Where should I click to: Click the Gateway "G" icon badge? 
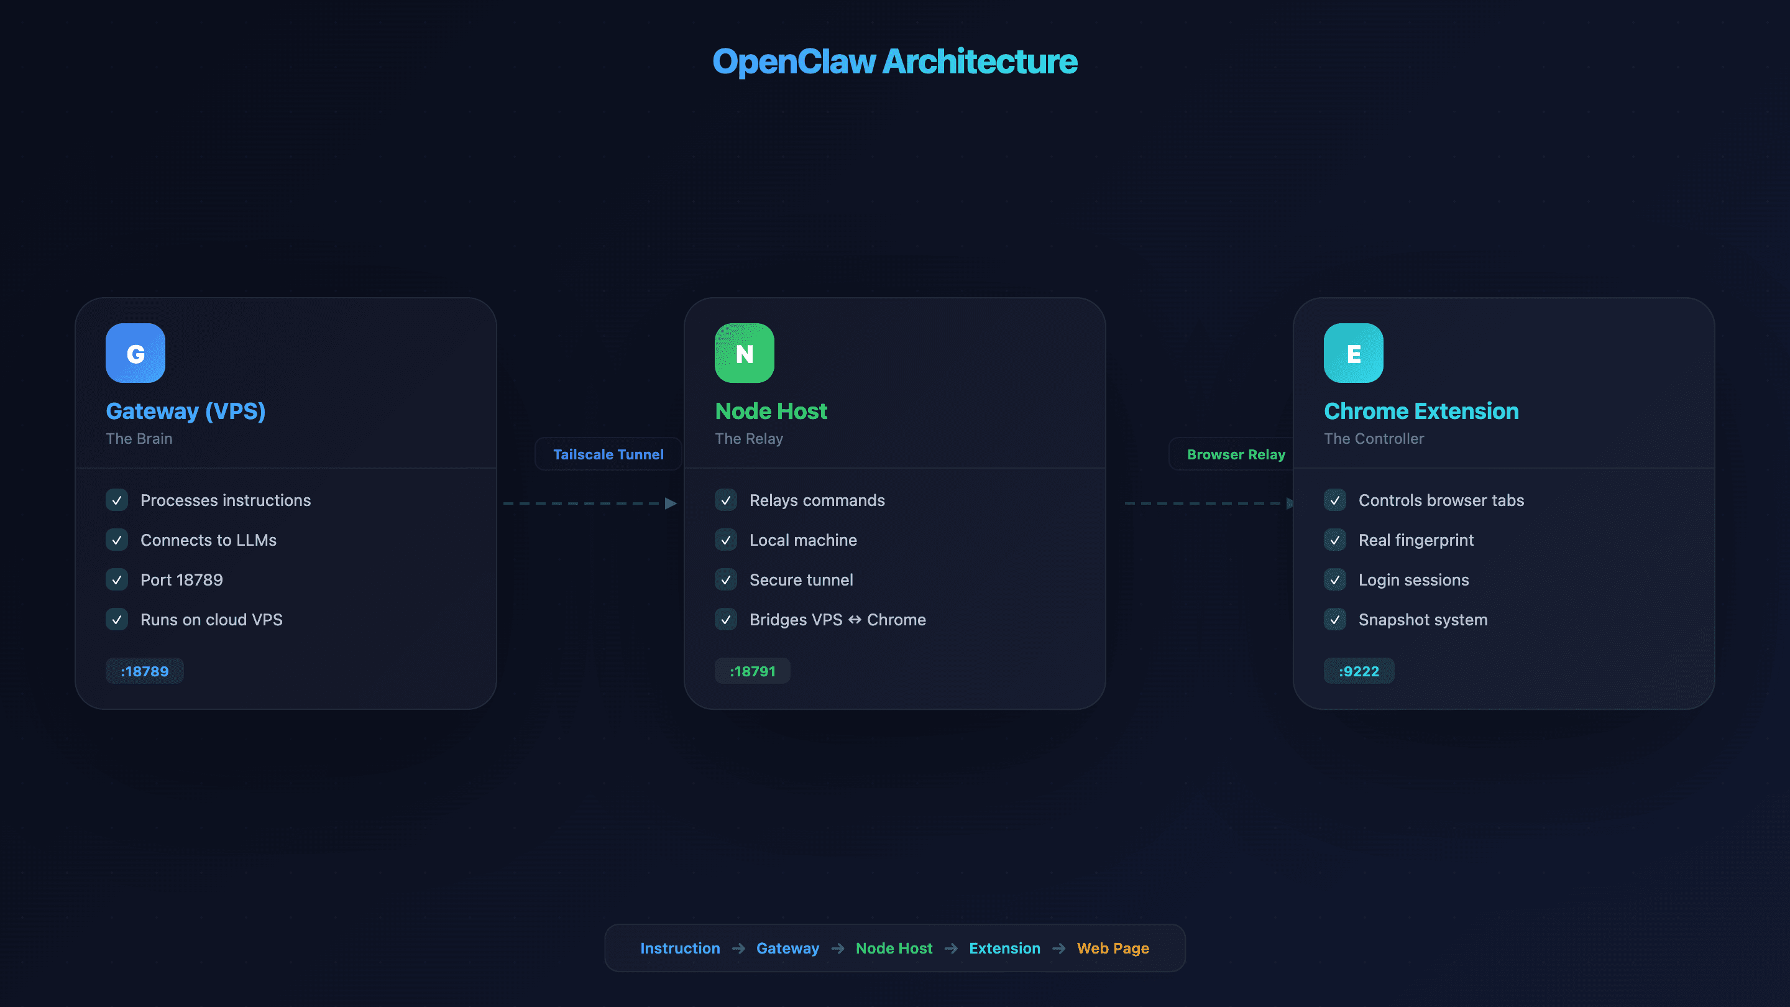135,353
